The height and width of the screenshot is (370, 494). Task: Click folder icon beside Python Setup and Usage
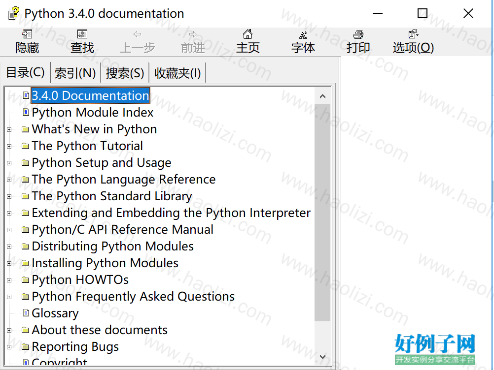[x=26, y=162]
